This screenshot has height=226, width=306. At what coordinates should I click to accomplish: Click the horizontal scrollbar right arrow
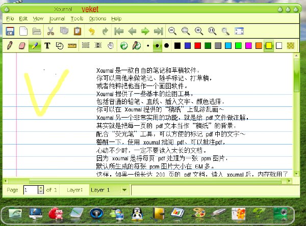(x=289, y=181)
